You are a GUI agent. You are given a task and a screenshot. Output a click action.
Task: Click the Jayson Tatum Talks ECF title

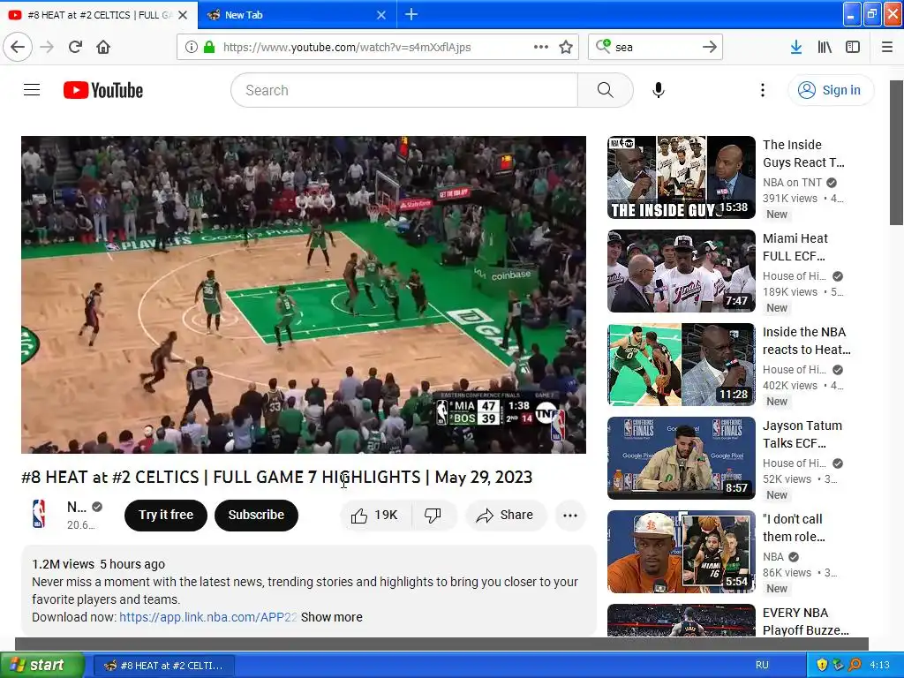pyautogui.click(x=802, y=434)
